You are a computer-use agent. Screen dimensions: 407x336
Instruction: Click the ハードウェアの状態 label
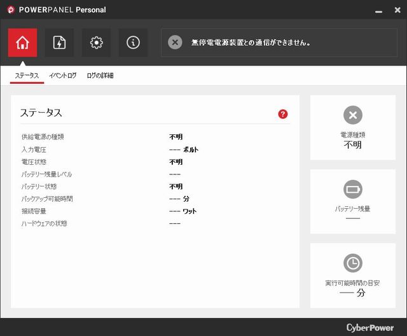45,223
